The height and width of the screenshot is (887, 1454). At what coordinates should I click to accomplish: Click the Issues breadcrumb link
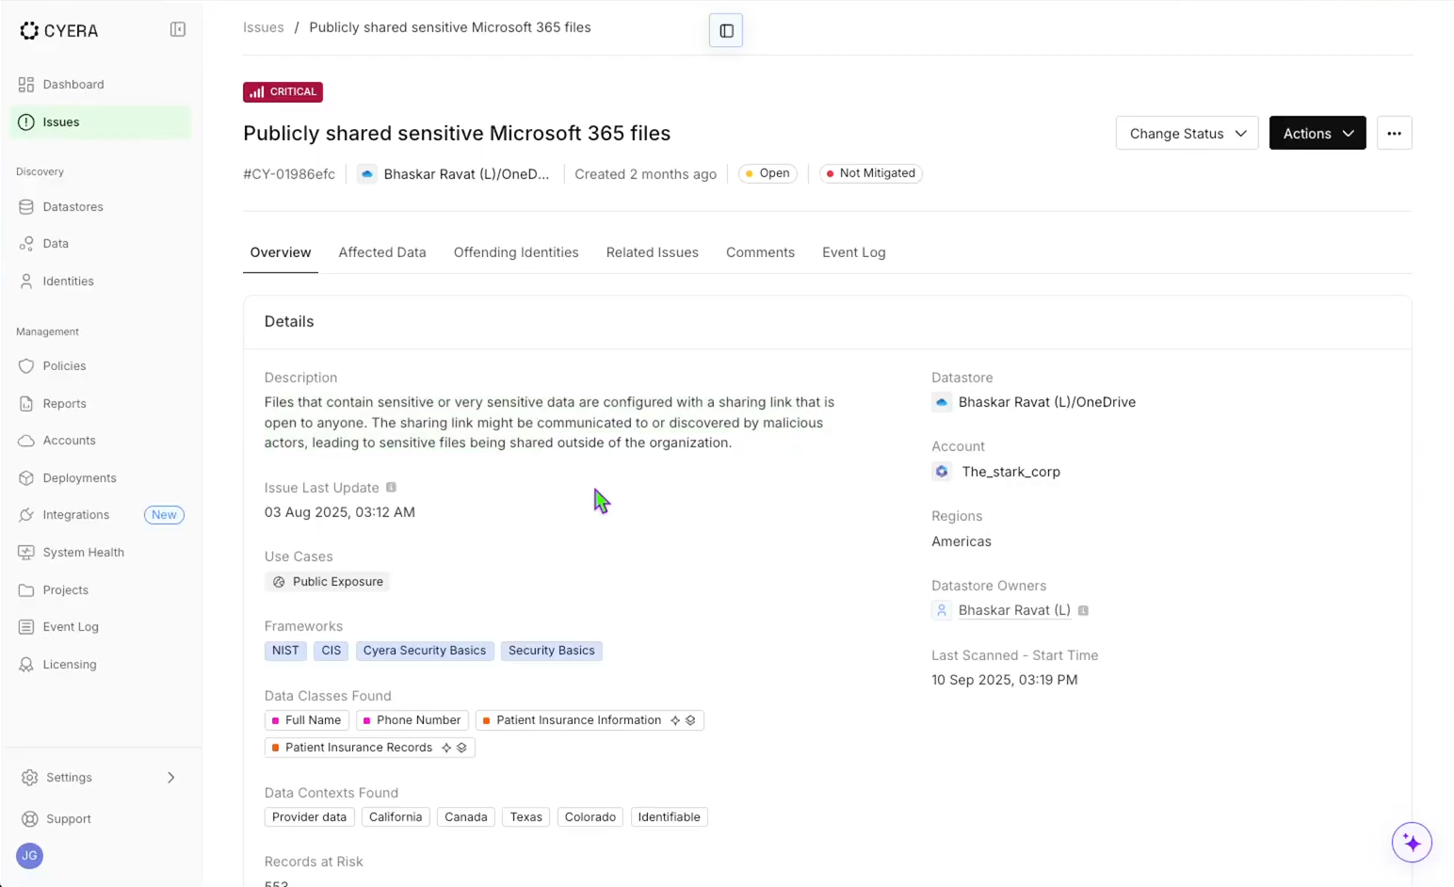point(264,27)
